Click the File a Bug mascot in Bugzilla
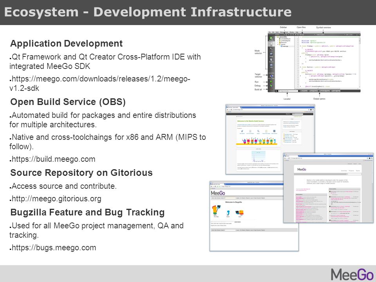Screen dimensions: 376x282 pyautogui.click(x=216, y=210)
